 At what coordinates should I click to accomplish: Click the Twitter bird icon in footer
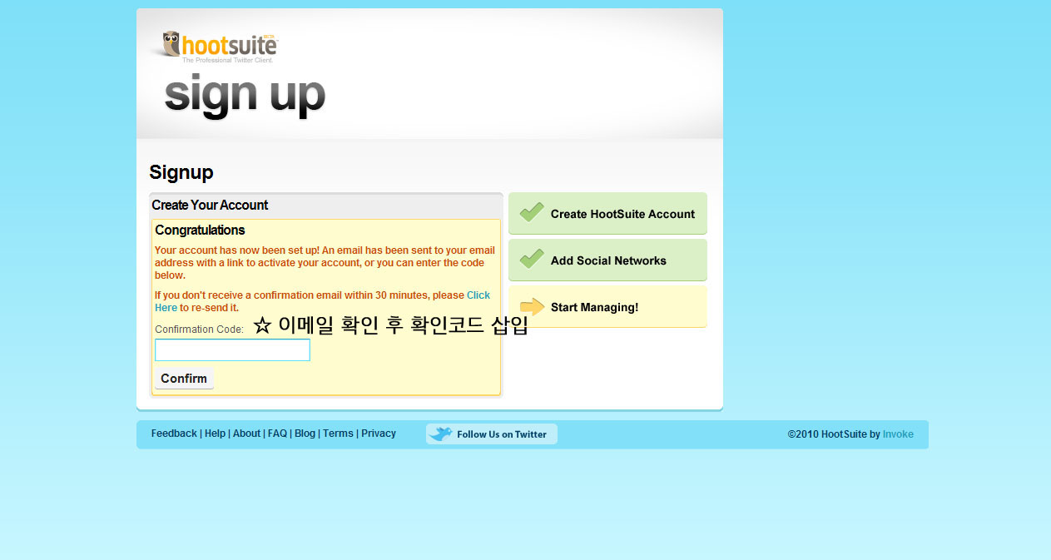(441, 434)
